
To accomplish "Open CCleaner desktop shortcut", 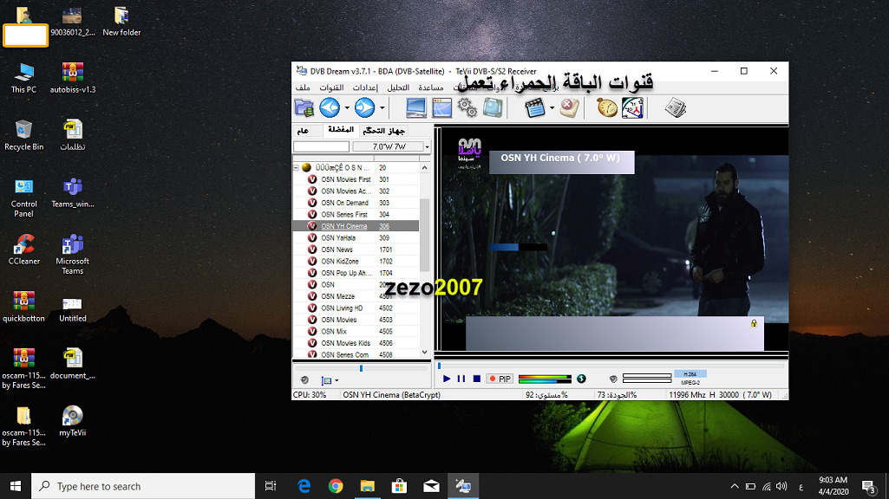I will coord(23,249).
